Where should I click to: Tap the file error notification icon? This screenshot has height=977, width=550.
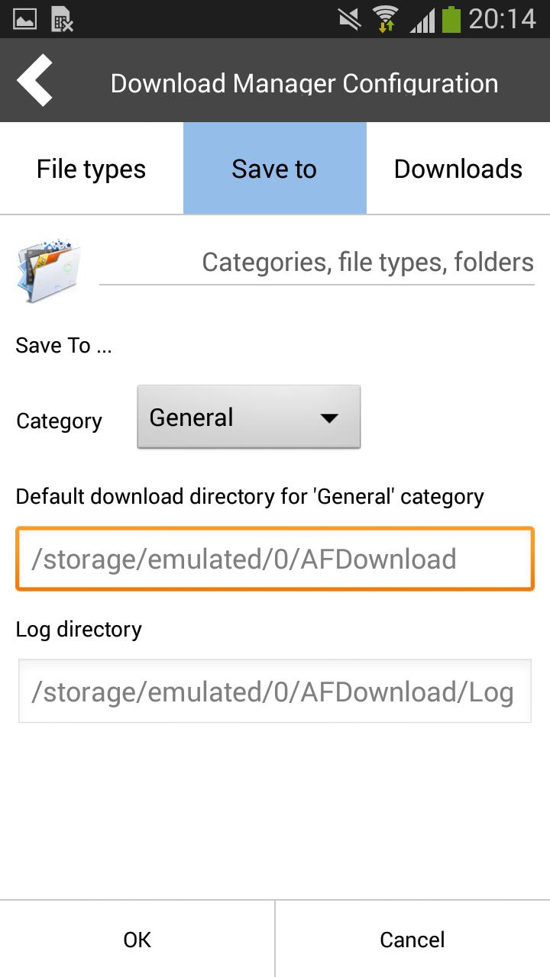click(x=63, y=18)
